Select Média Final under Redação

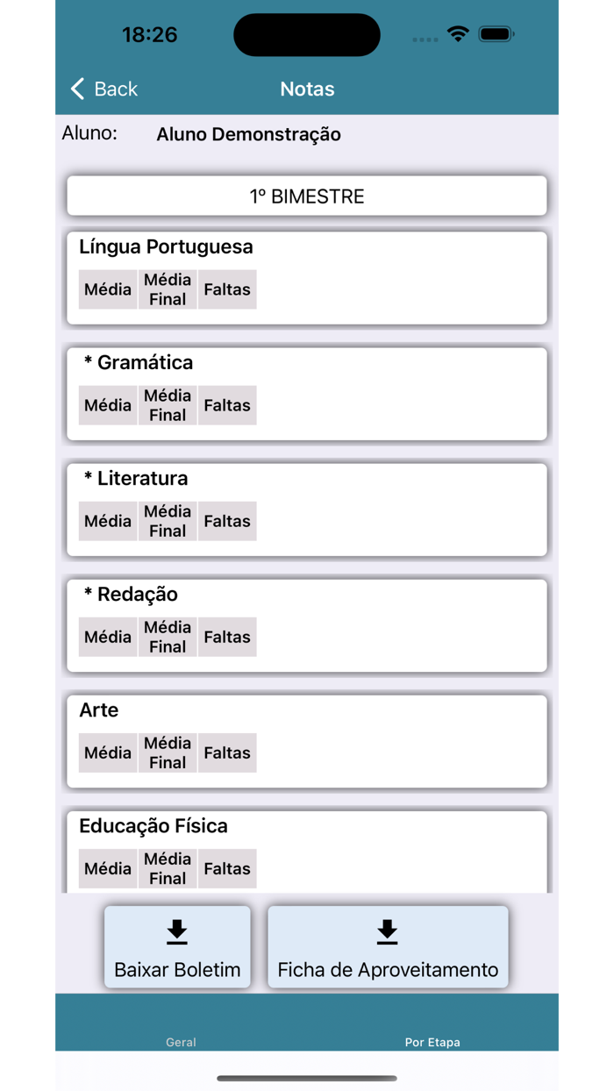point(167,637)
